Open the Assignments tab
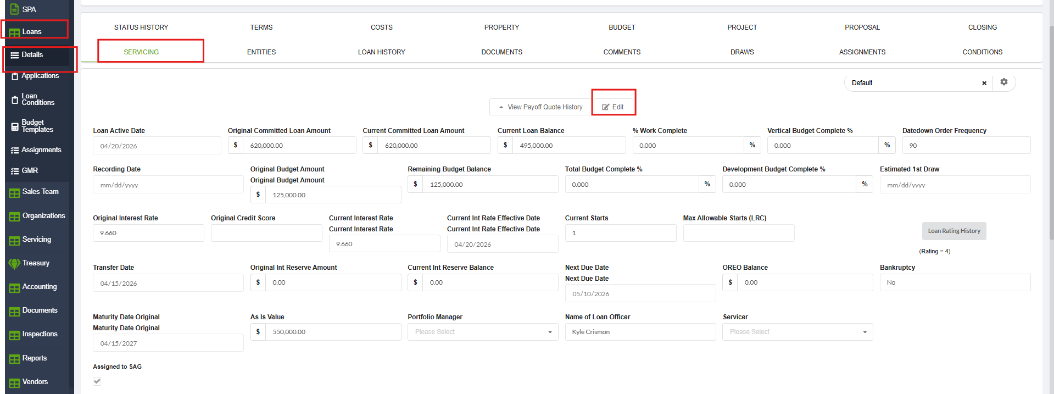The height and width of the screenshot is (394, 1054). [x=862, y=52]
